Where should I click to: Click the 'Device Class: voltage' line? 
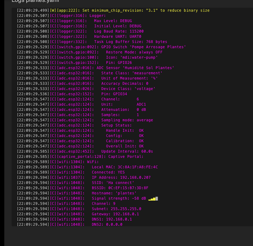(x=128, y=89)
